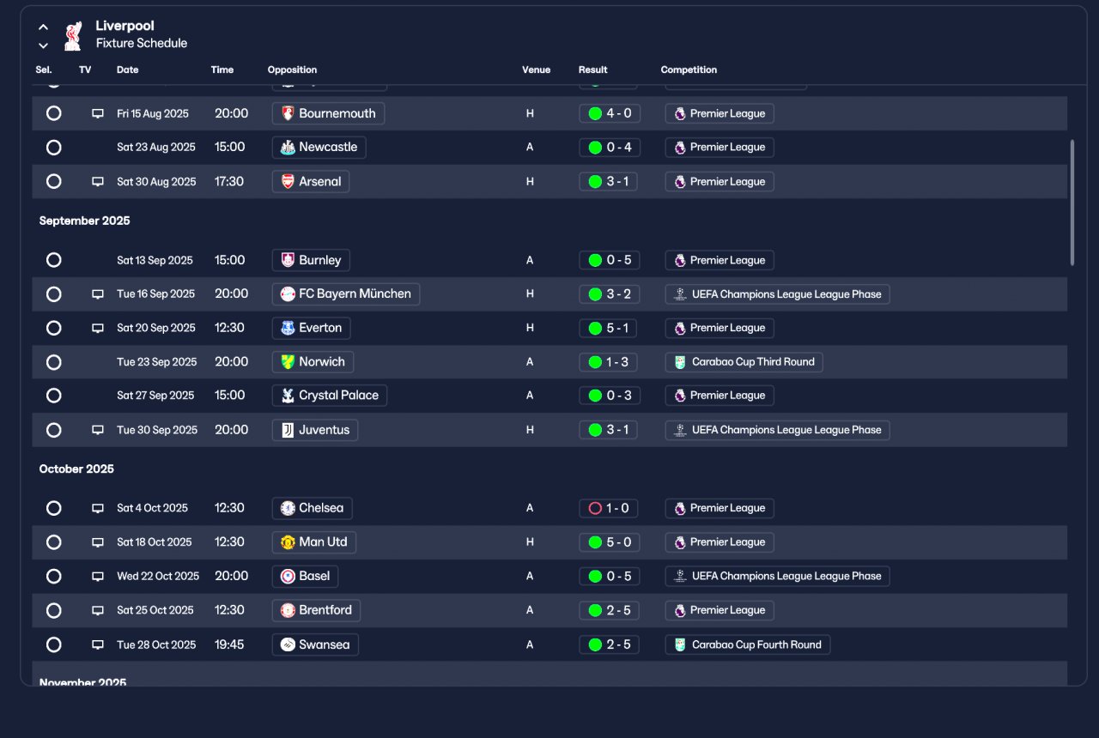Open the Arsenal opposition button
1099x738 pixels.
click(x=311, y=182)
